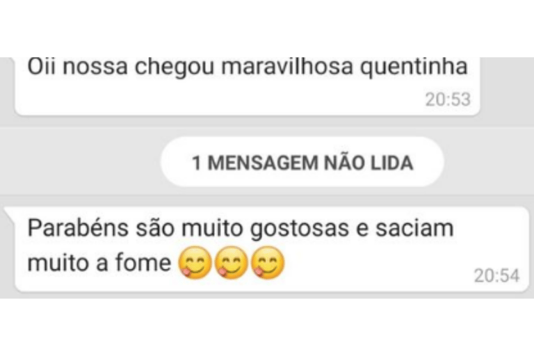This screenshot has height=356, width=534.
Task: Click the number "1" in the unread banner
Action: (x=197, y=163)
